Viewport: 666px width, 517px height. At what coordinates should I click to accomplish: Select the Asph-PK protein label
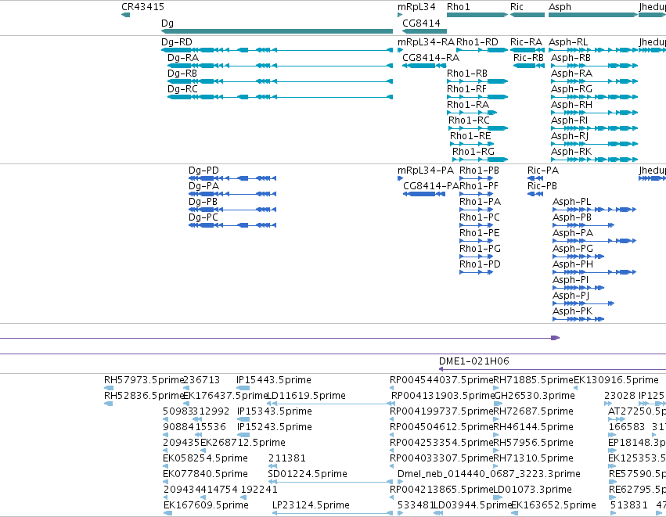pos(573,312)
